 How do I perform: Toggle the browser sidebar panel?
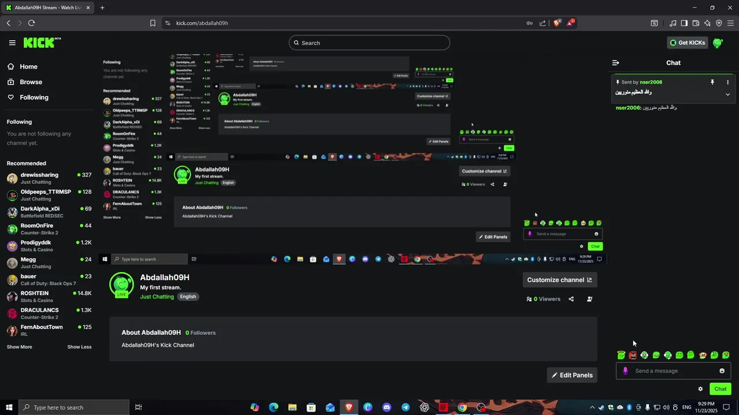click(x=684, y=23)
